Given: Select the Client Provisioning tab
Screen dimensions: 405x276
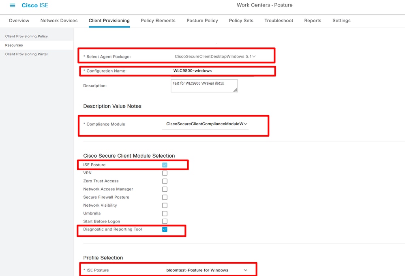Looking at the screenshot, I should pos(109,21).
